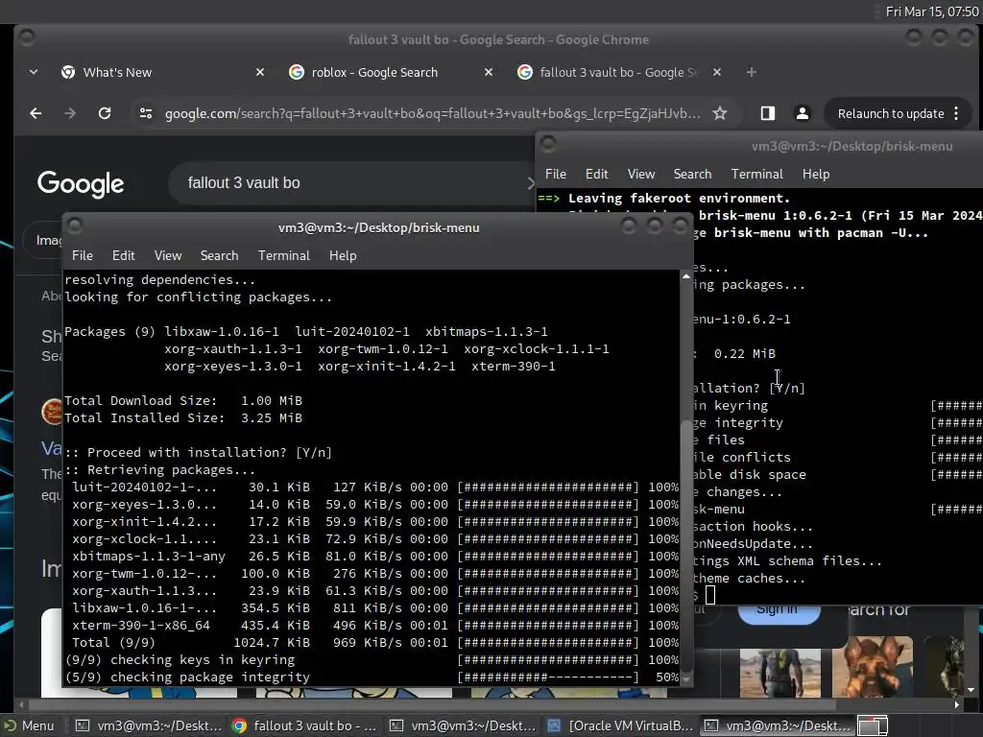Switch to fallout 3 vault bo Chrome taskbar entry
This screenshot has height=737, width=983.
pyautogui.click(x=304, y=725)
